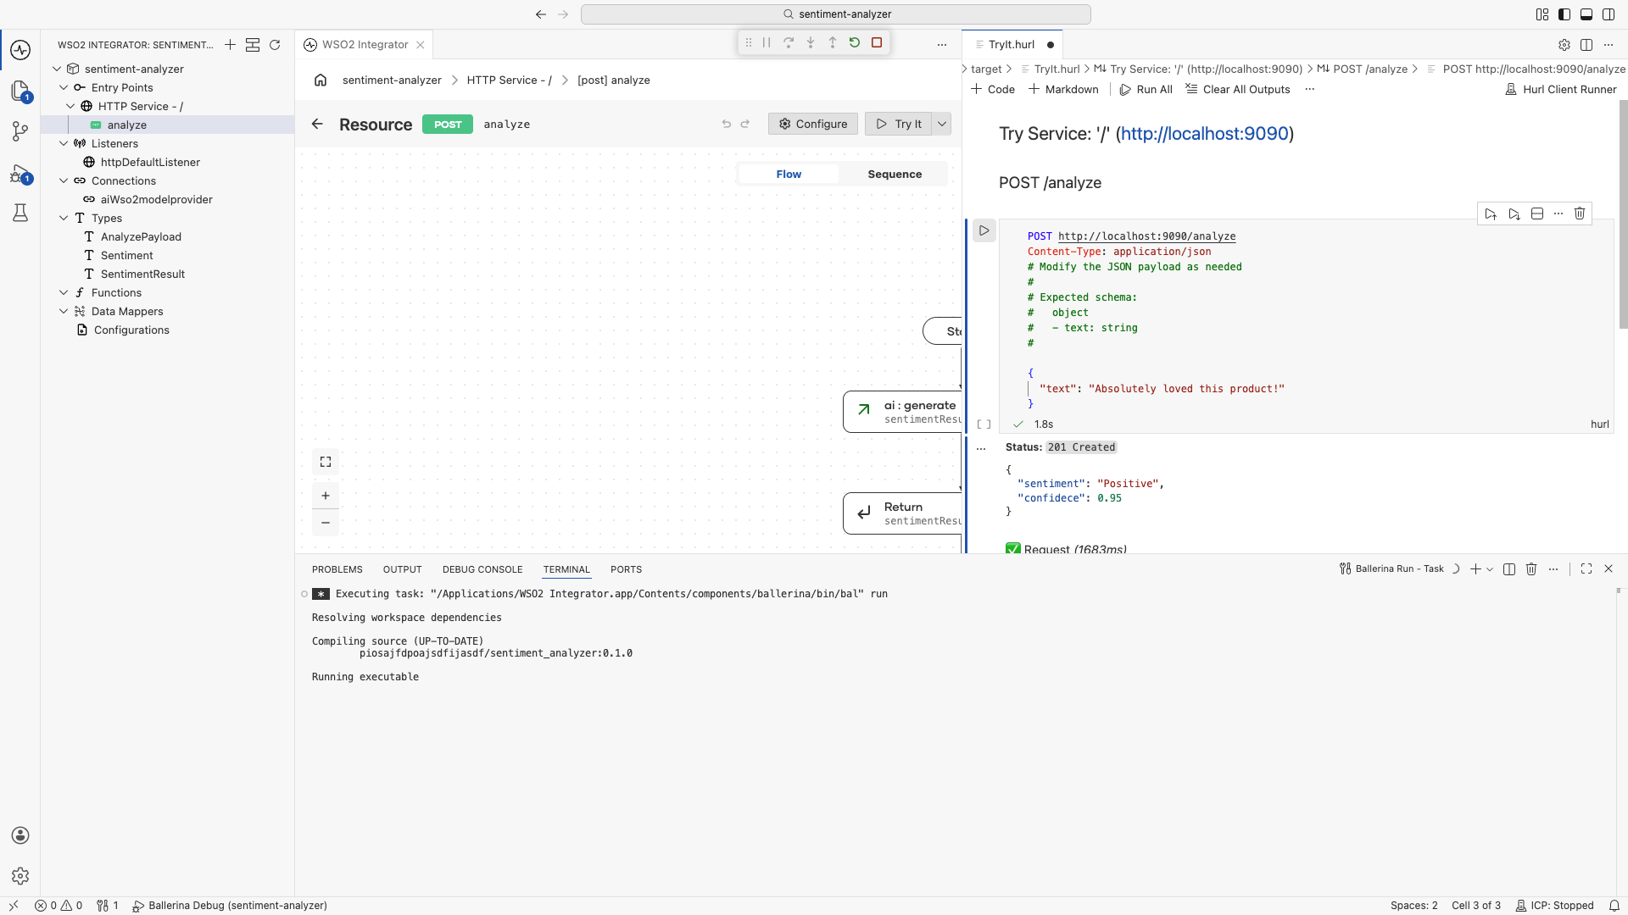1628x915 pixels.
Task: Collapse the sentiment-analyzer project node
Action: point(57,69)
